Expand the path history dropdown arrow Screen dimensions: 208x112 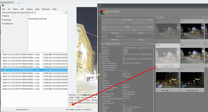63,12
